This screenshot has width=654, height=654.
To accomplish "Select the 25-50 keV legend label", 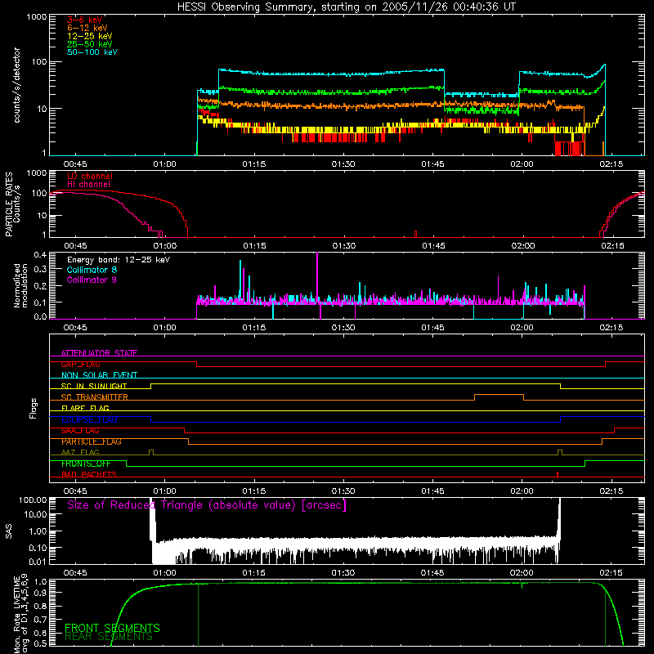I will [x=90, y=44].
